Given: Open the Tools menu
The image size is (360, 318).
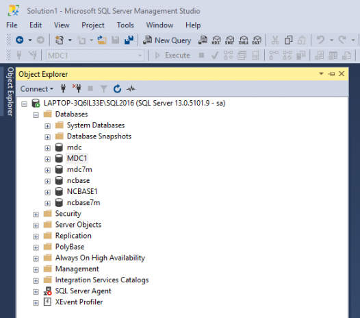Looking at the screenshot, I should (x=125, y=25).
